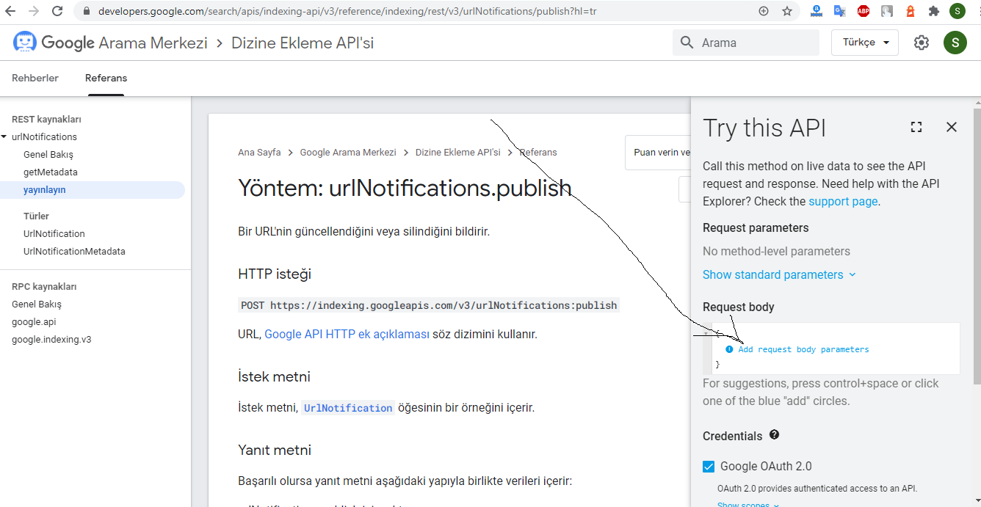Screen dimensions: 981x507
Task: Click the Google Arama Merkezi breadcrumb link
Action: tap(348, 153)
